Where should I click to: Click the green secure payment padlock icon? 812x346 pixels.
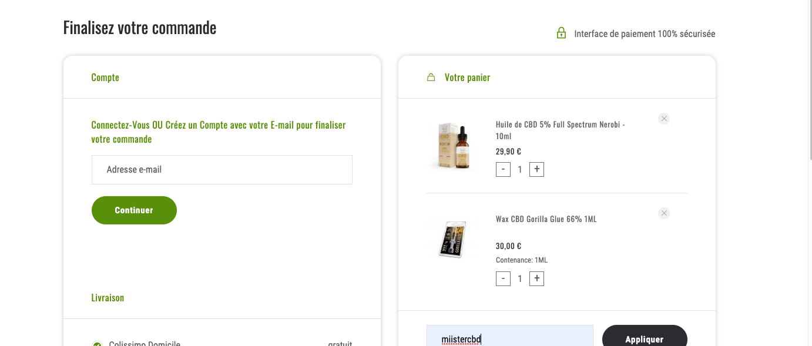(x=561, y=33)
